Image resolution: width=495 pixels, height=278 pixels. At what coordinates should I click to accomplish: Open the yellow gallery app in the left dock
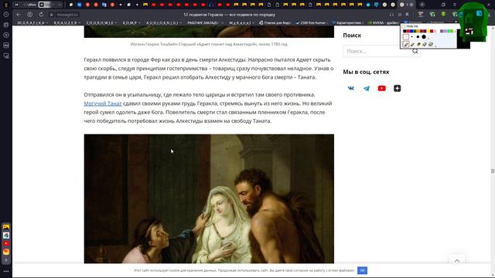point(6,227)
